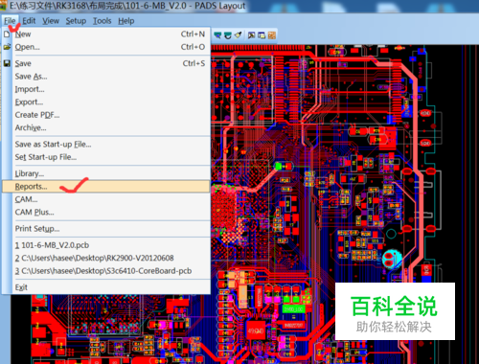Viewport: 479px width, 364px height.
Task: Open recent file S3c6410-CoreBoard-pcb
Action: pyautogui.click(x=106, y=271)
